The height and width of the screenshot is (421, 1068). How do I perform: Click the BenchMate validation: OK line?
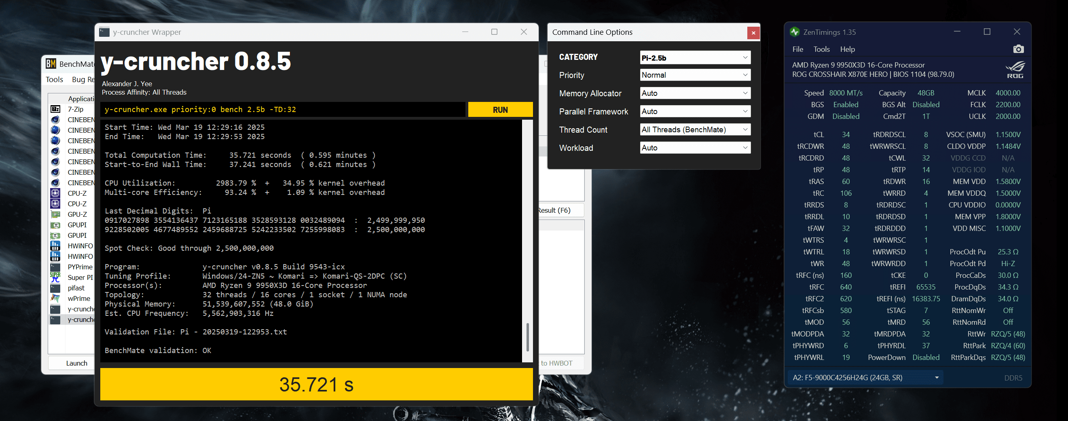[x=158, y=351]
